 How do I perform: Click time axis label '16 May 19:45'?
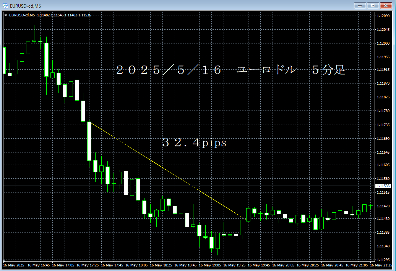tap(259, 265)
